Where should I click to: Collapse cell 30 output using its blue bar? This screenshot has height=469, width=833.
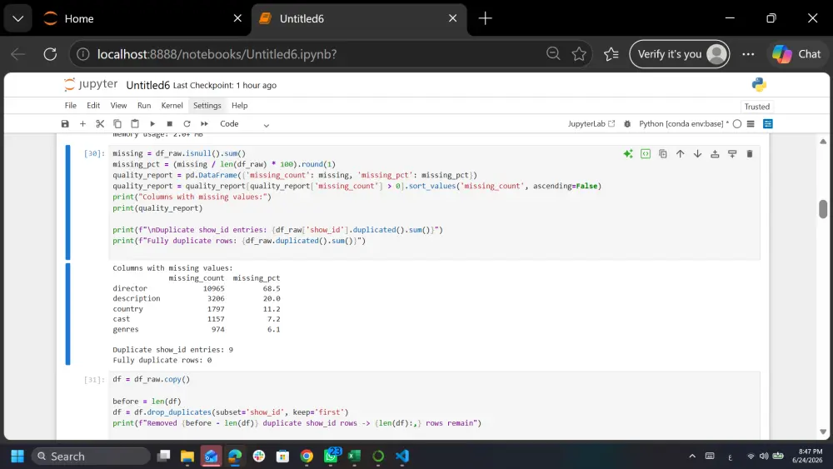67,314
